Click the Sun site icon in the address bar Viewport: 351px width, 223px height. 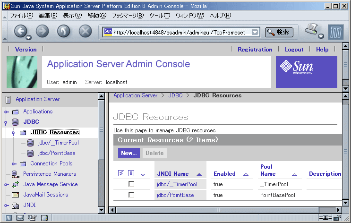(108, 32)
